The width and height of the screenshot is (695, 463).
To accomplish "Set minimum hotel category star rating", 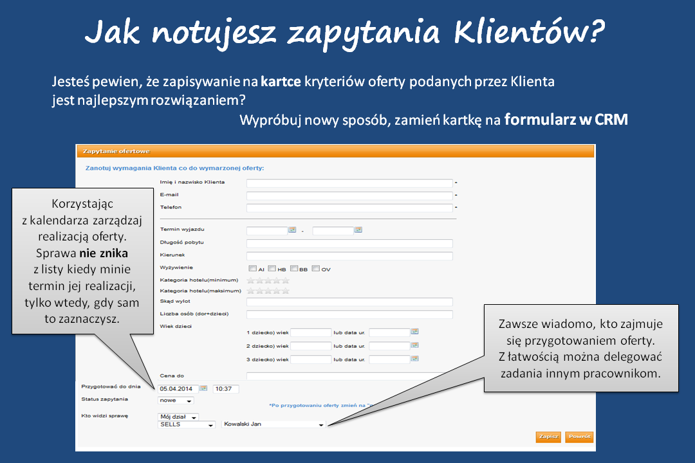I will (268, 280).
